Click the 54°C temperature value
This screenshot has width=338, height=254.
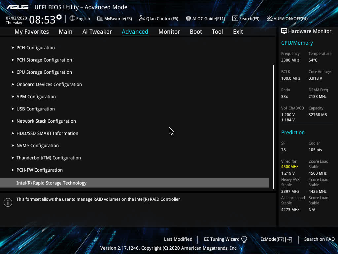[313, 60]
